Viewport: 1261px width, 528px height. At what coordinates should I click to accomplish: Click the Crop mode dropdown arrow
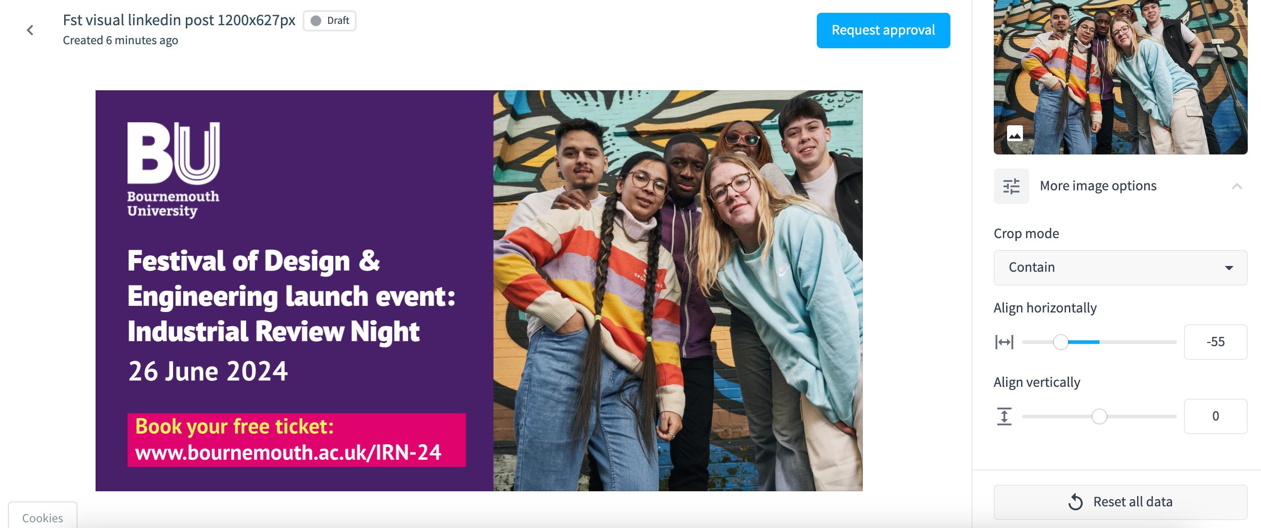tap(1229, 268)
